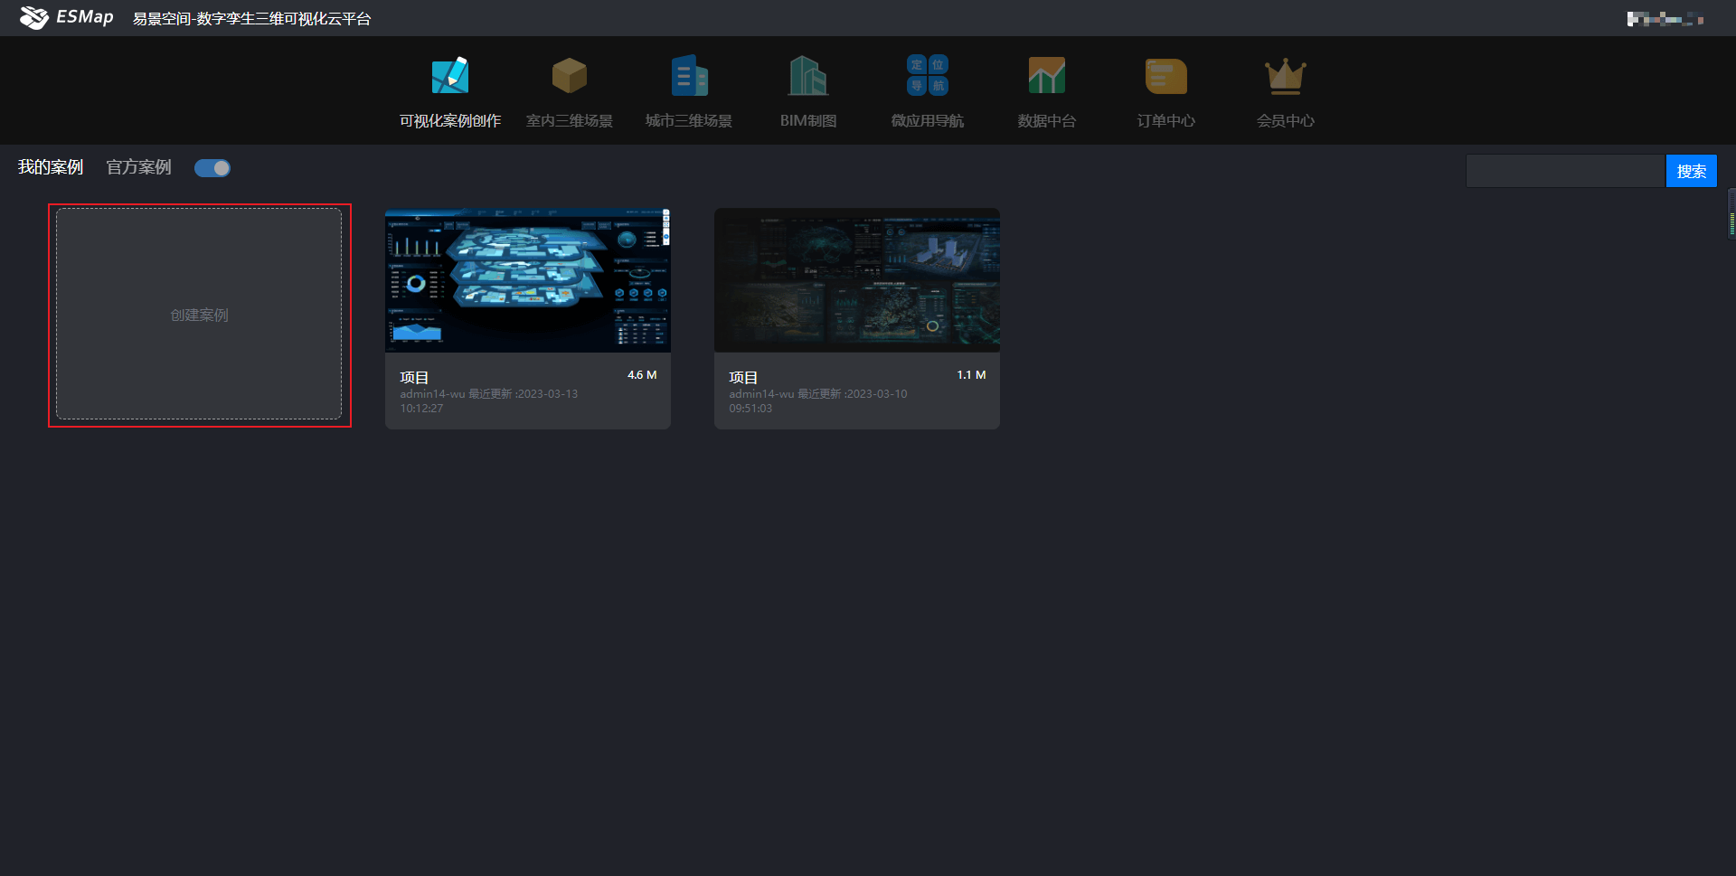Switch to 我的案例 tab

click(x=51, y=167)
